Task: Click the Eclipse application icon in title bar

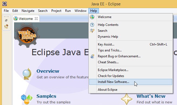Action: tap(5, 4)
